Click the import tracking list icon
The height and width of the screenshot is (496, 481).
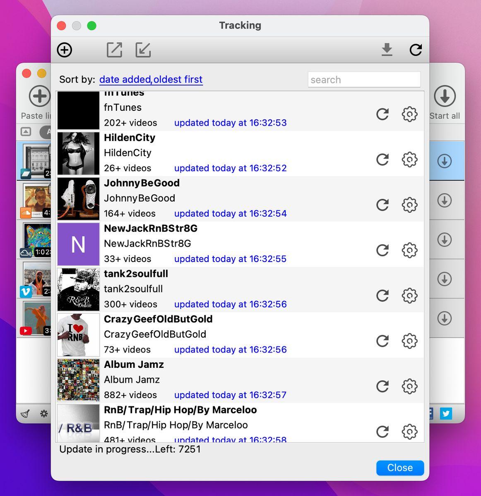point(143,50)
